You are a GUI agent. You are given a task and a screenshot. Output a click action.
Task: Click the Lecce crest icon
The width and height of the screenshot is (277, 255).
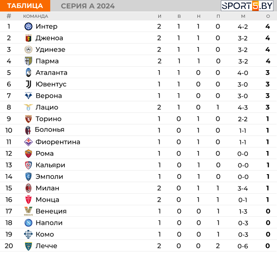click(28, 246)
